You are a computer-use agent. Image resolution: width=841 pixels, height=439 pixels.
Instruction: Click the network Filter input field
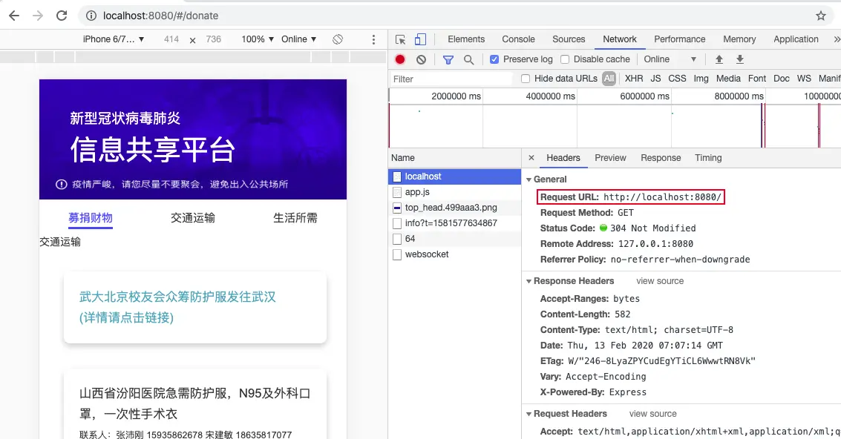(451, 79)
